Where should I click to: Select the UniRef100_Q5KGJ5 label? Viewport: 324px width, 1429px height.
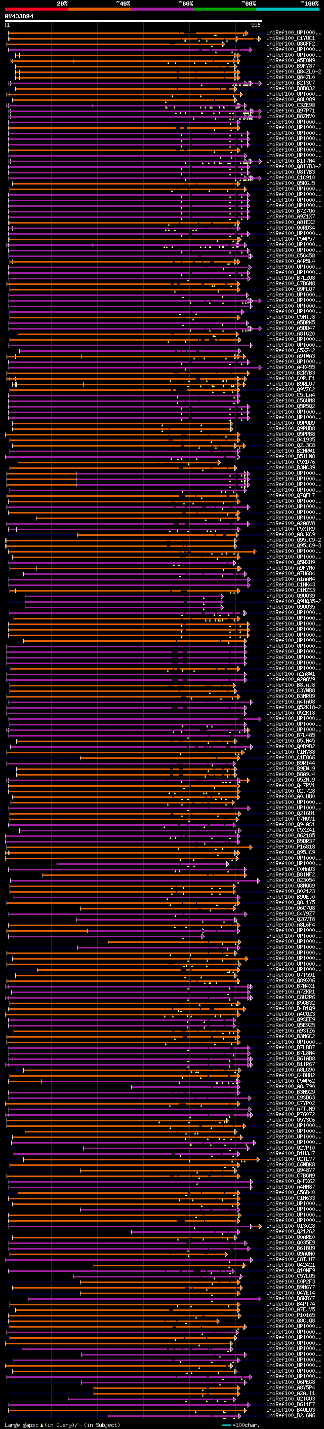click(291, 183)
